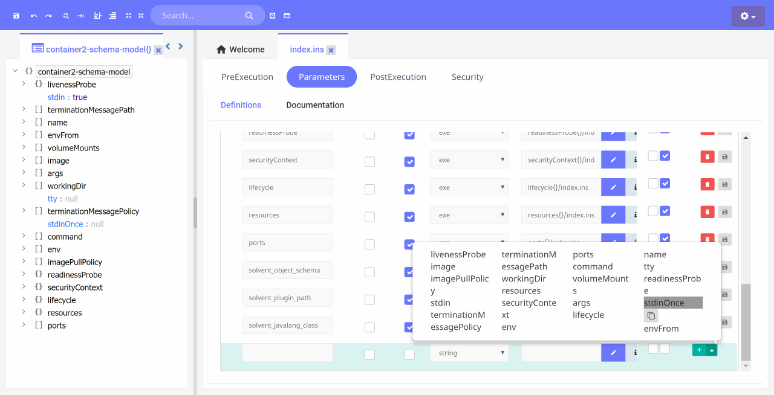The height and width of the screenshot is (395, 774).
Task: Close the index.ins tab
Action: (x=331, y=50)
